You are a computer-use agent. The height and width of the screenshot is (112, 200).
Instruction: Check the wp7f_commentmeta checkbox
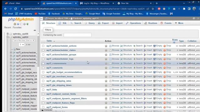coord(43,63)
